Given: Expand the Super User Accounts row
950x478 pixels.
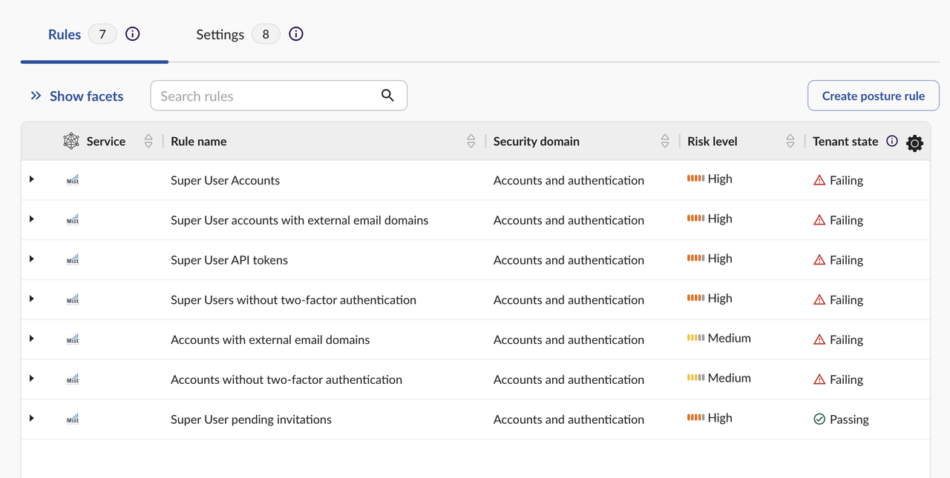Looking at the screenshot, I should tap(32, 179).
